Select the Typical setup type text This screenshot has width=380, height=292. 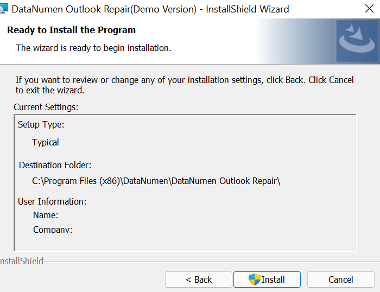click(x=46, y=142)
